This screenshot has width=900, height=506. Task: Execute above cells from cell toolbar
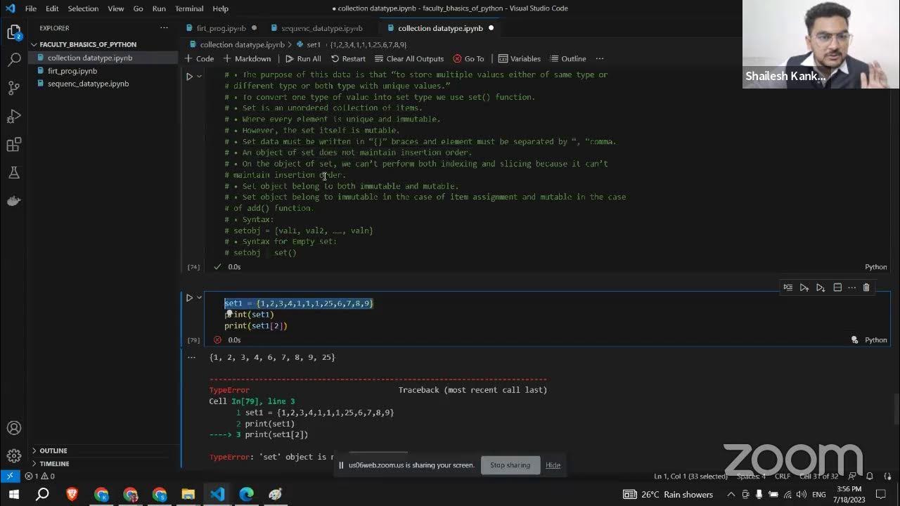point(804,287)
